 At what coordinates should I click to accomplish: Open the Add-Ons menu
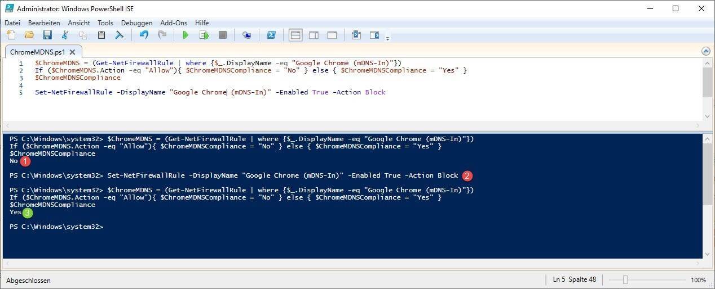pos(174,23)
